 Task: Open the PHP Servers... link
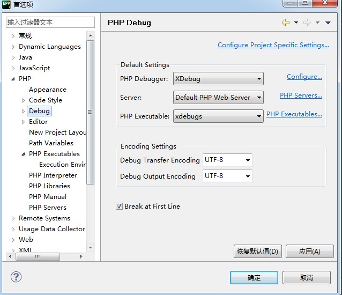click(x=301, y=95)
